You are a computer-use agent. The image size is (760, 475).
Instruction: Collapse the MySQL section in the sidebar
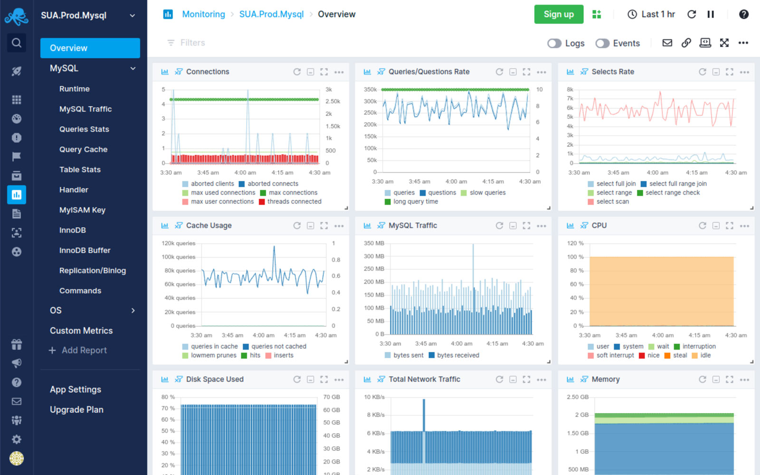click(x=133, y=68)
